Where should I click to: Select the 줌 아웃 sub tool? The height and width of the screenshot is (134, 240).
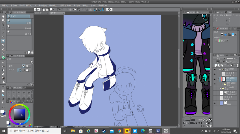coord(19,27)
